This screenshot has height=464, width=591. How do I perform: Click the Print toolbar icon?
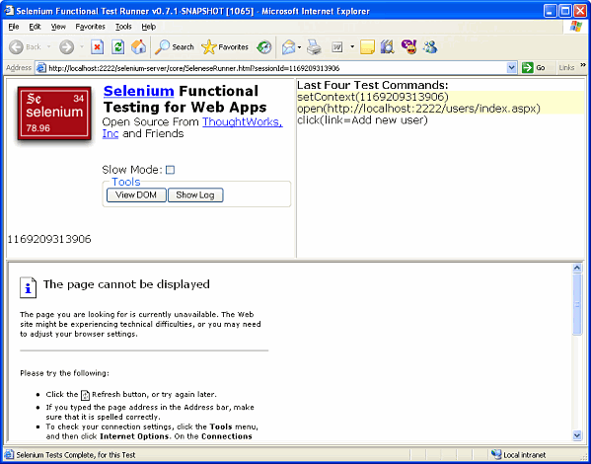[x=314, y=47]
